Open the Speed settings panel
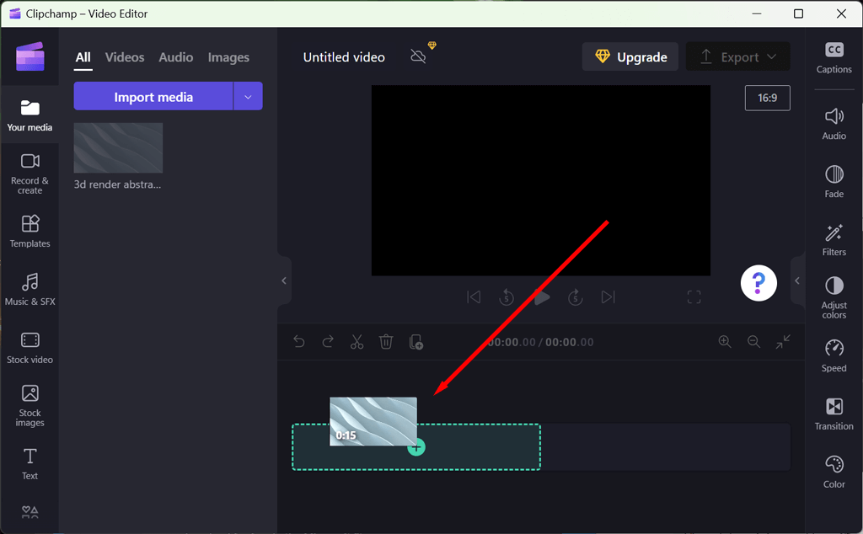 click(834, 355)
